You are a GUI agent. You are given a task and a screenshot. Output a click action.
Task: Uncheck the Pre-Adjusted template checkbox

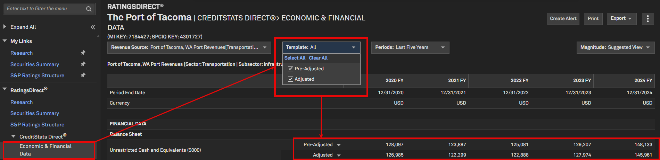point(290,69)
